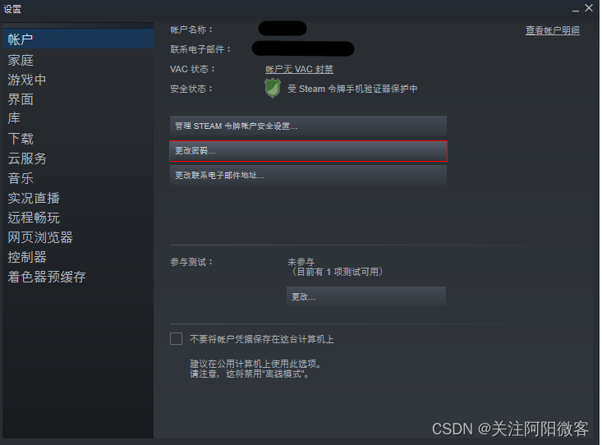The width and height of the screenshot is (602, 445).
Task: Open the 更改密码 button
Action: point(308,151)
